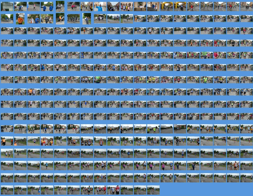Select the very last photo in the grid

point(153,190)
